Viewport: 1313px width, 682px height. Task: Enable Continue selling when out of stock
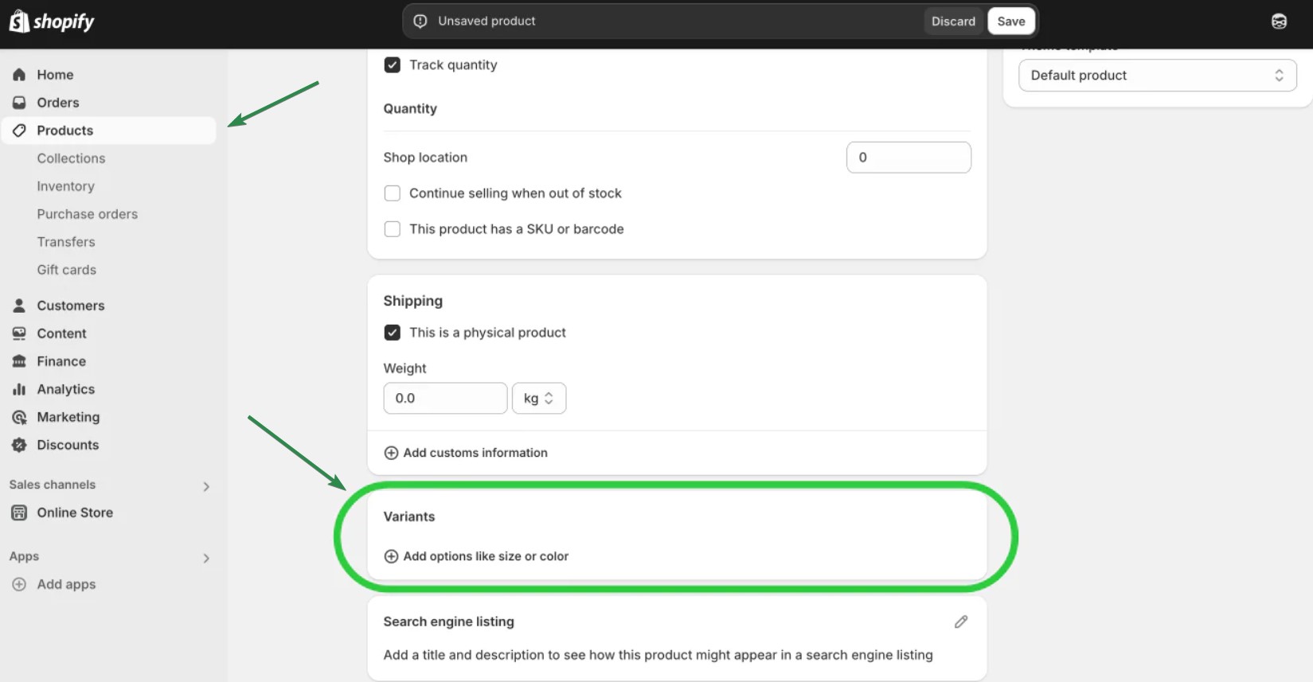pyautogui.click(x=392, y=193)
